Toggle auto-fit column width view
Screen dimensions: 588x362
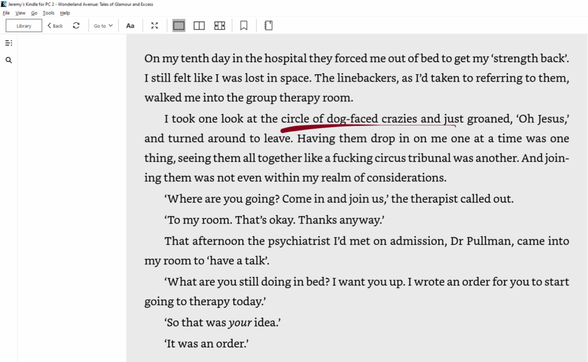point(219,26)
